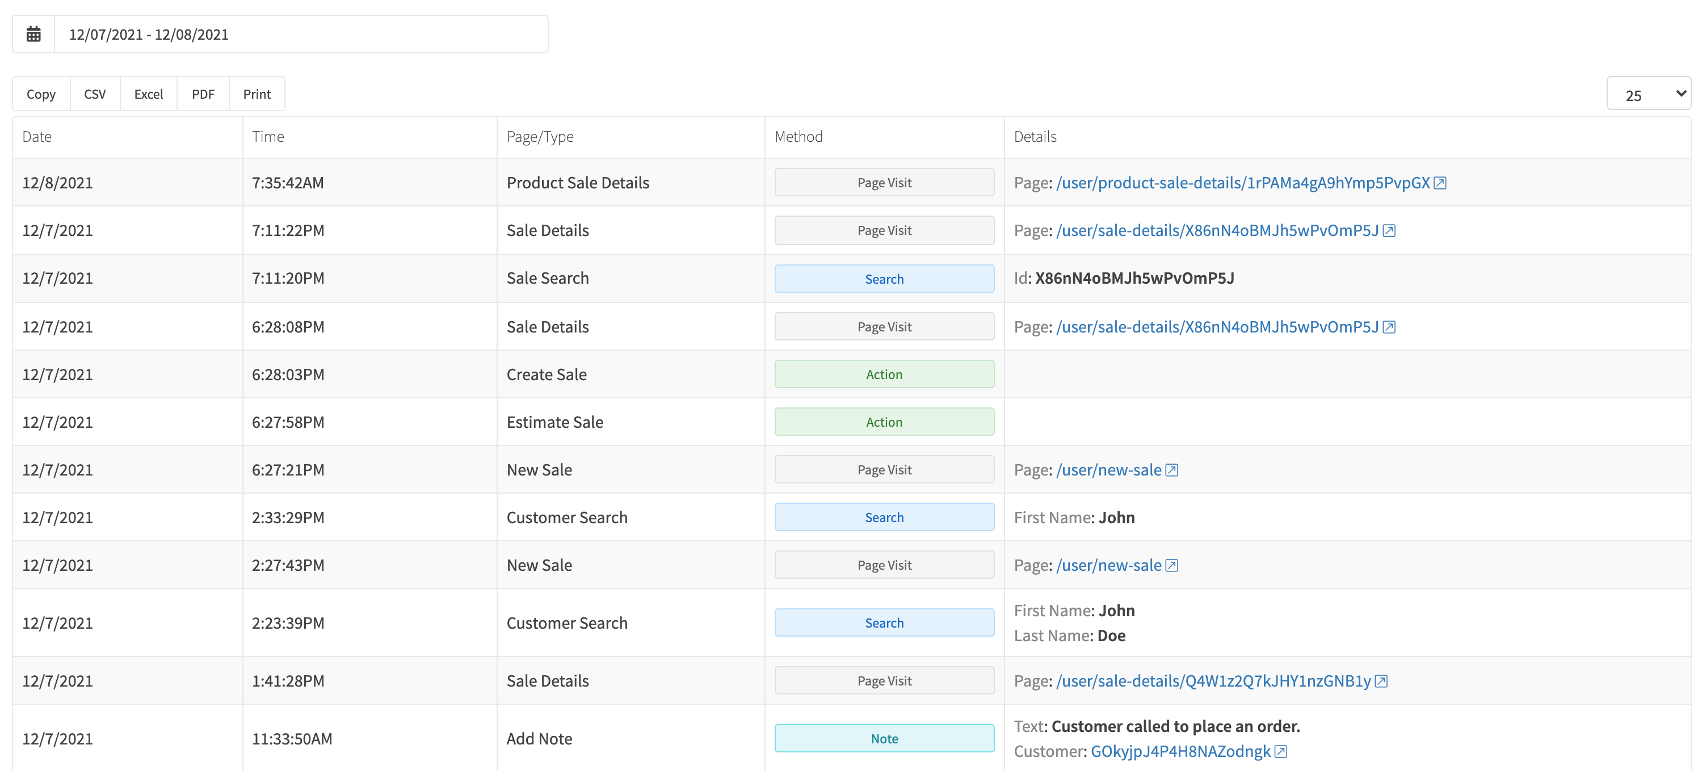Click the Copy button
This screenshot has width=1702, height=770.
(41, 94)
